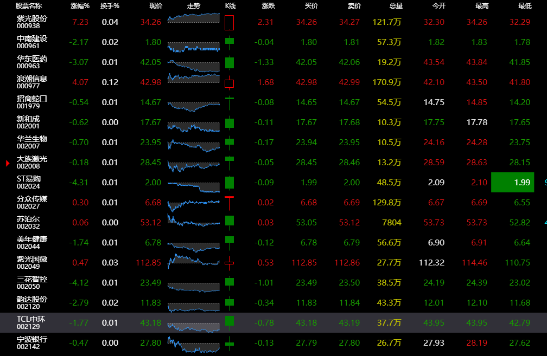
Task: Open the K线 candlestick for 华东医药
Action: tap(229, 62)
